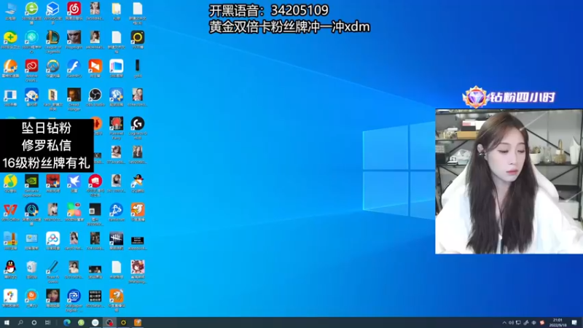Open the gold file icon

coord(138,69)
